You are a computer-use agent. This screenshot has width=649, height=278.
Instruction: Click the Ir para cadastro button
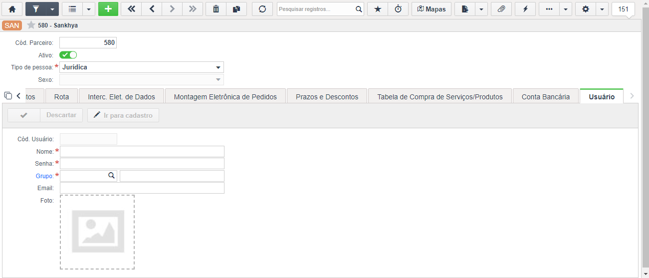click(x=123, y=115)
